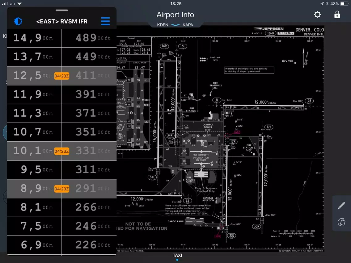Select the 14,900 m altitude cell
The image size is (351, 263).
[x=34, y=38]
